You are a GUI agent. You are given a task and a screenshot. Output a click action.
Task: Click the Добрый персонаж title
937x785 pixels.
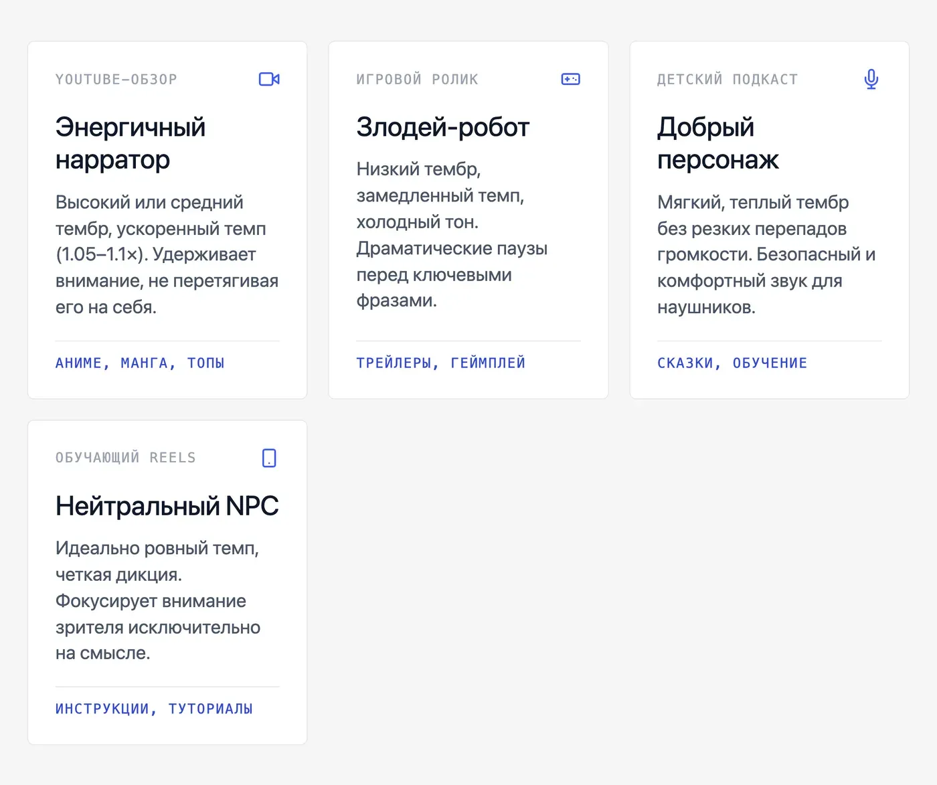(718, 143)
